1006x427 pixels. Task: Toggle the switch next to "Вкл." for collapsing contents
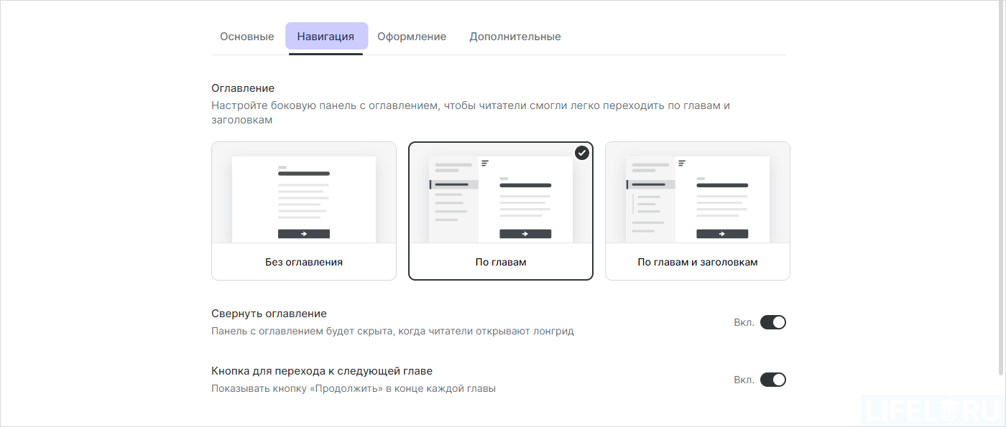(774, 322)
